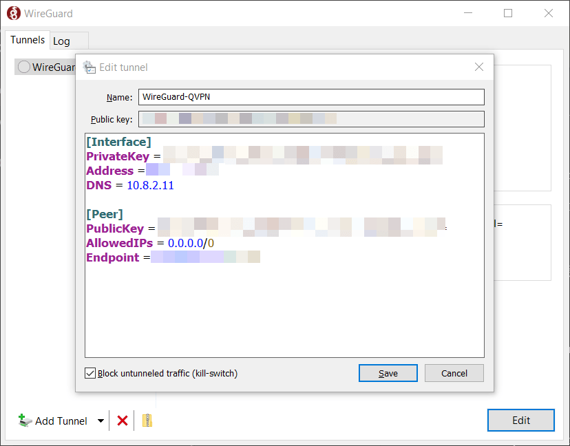The image size is (570, 446).
Task: Click the Add Tunnel icon with green plus
Action: tap(25, 421)
